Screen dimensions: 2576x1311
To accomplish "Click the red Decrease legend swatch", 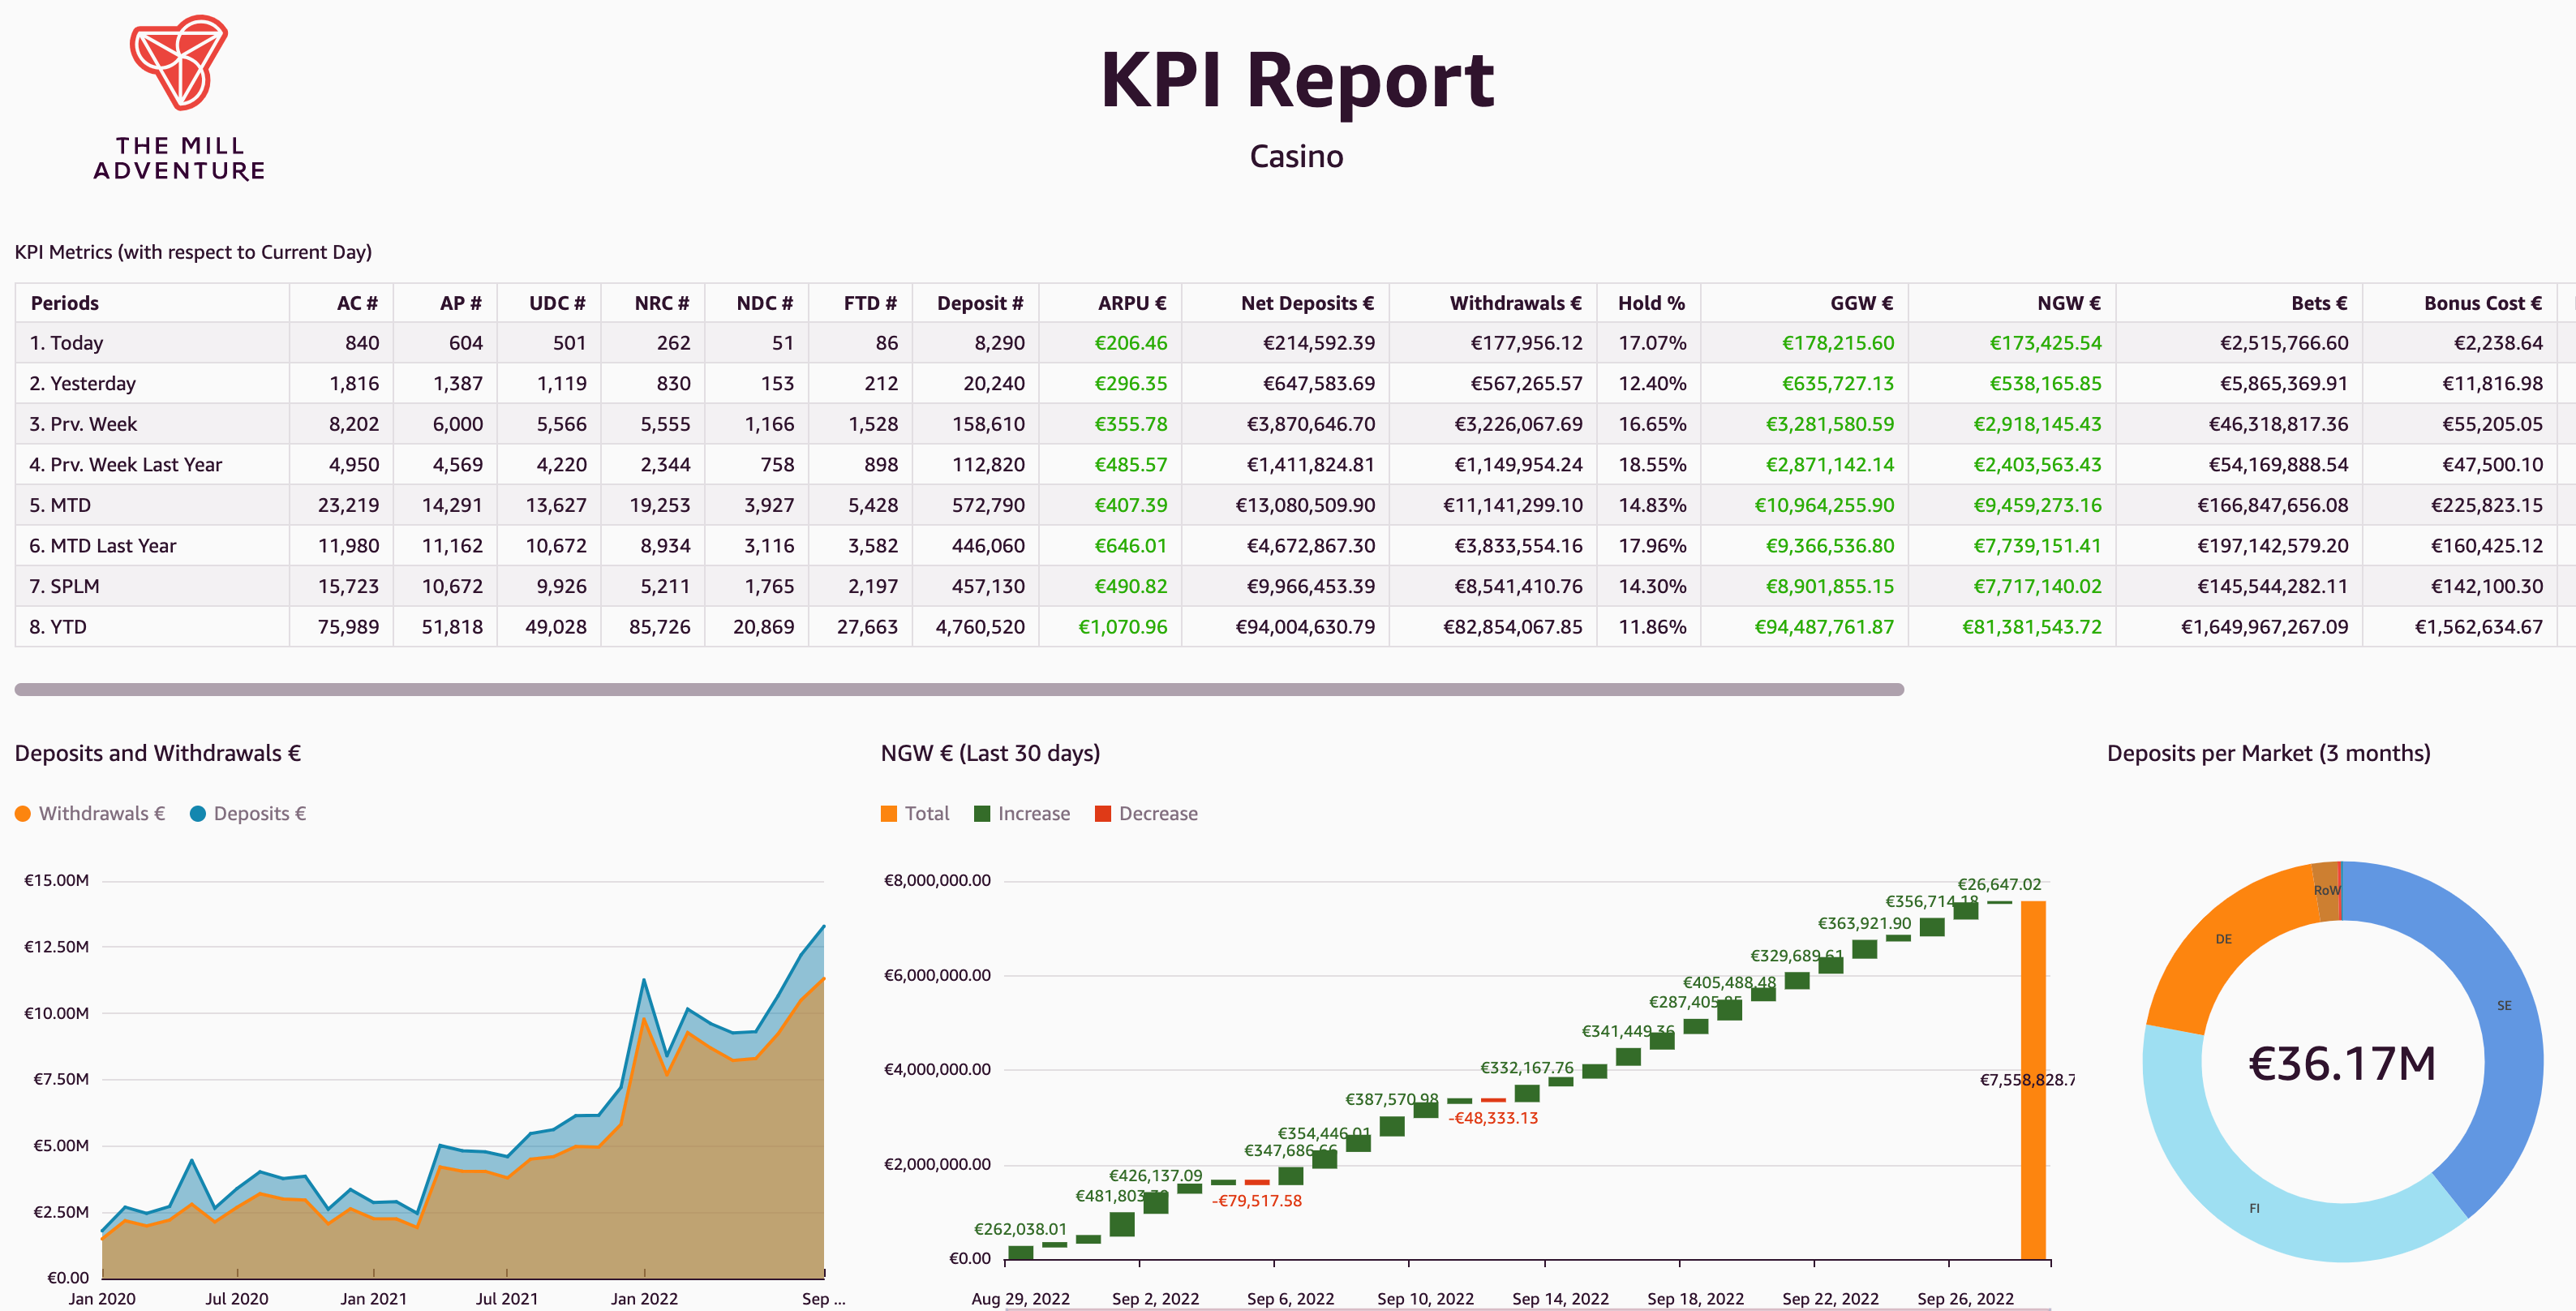I will coord(1103,814).
